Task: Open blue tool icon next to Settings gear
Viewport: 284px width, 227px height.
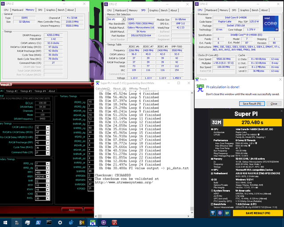Action: click(x=71, y=223)
